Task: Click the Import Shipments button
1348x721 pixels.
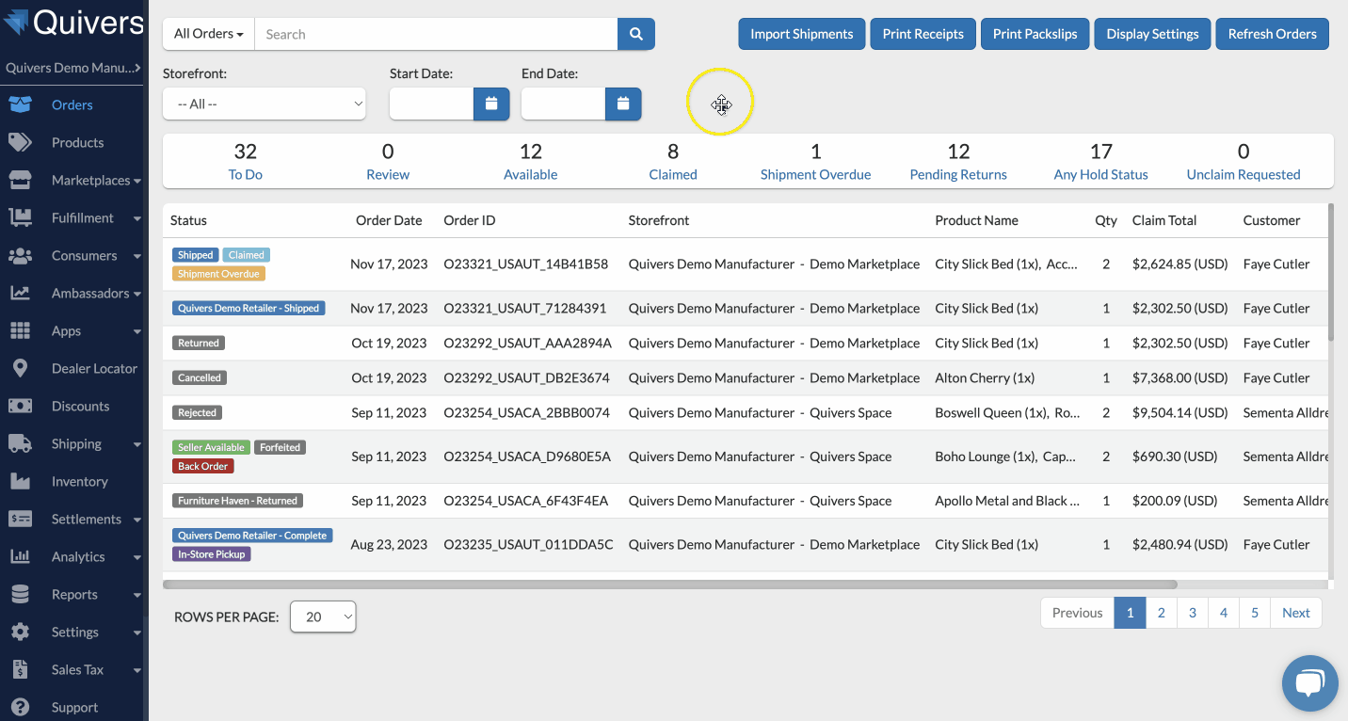Action: pyautogui.click(x=802, y=34)
